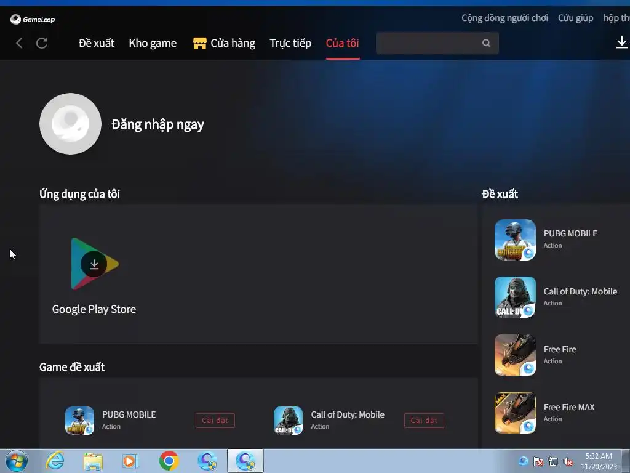Select the Free Fire title text
This screenshot has width=630, height=473.
560,349
